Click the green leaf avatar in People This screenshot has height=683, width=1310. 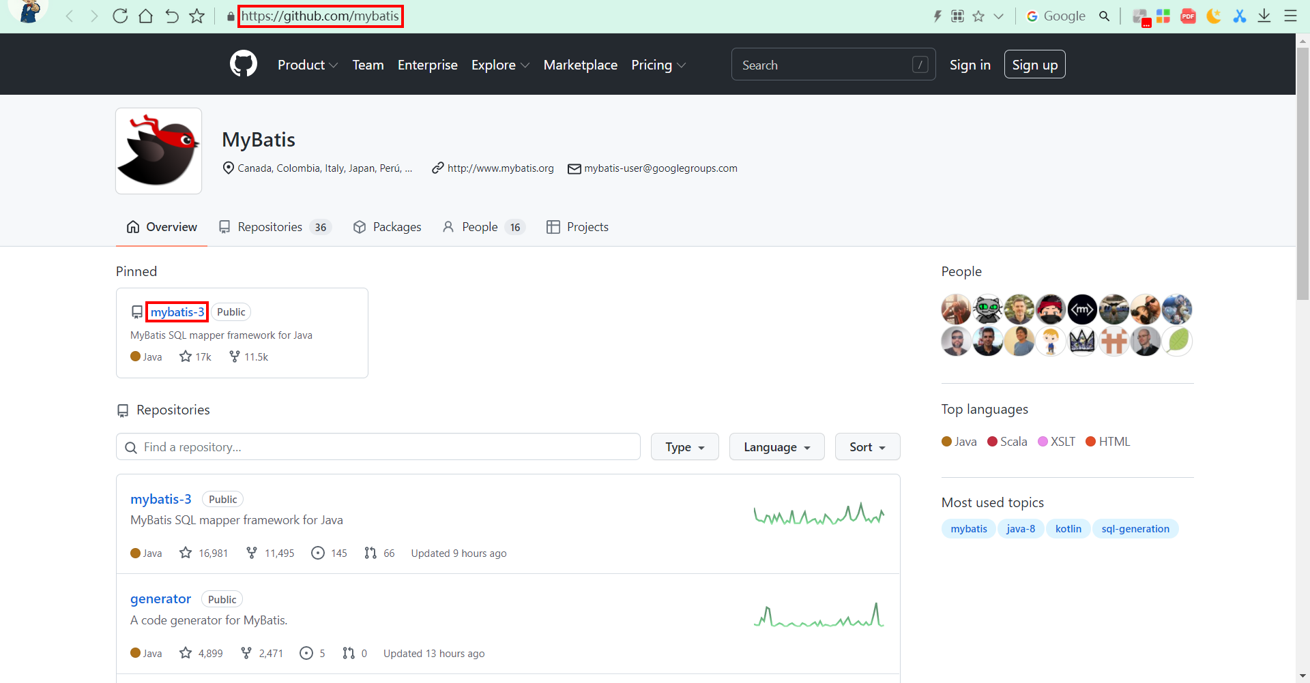1178,341
